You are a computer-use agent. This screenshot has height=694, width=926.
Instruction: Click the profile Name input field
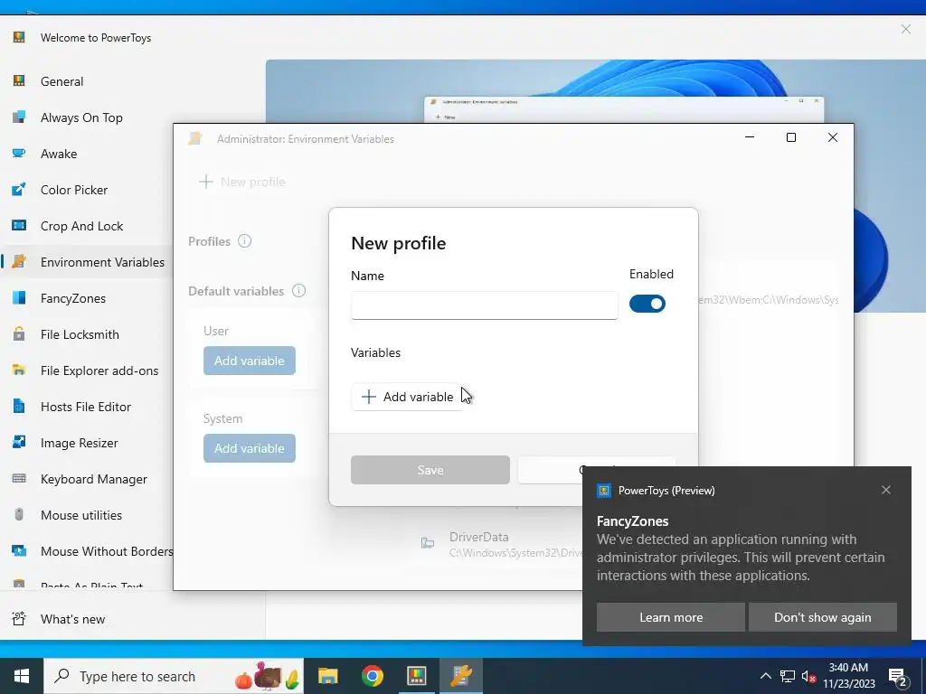coord(485,305)
